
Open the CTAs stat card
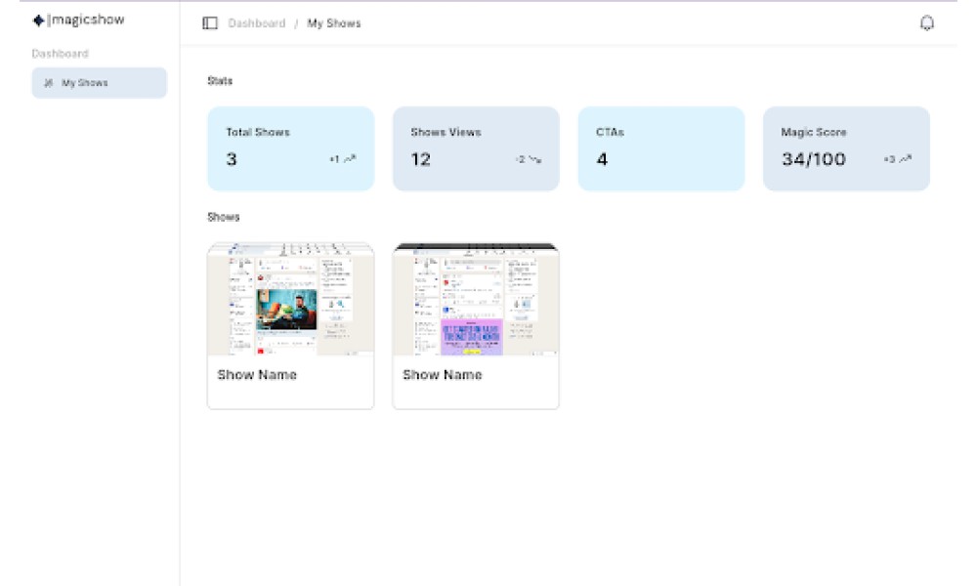tap(661, 148)
